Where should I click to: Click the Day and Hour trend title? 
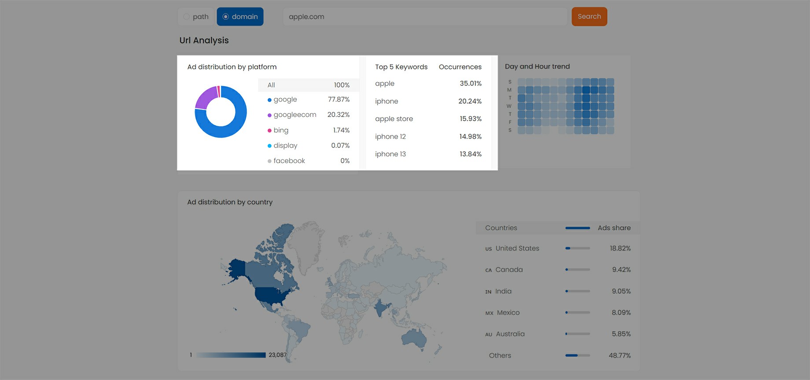click(537, 66)
